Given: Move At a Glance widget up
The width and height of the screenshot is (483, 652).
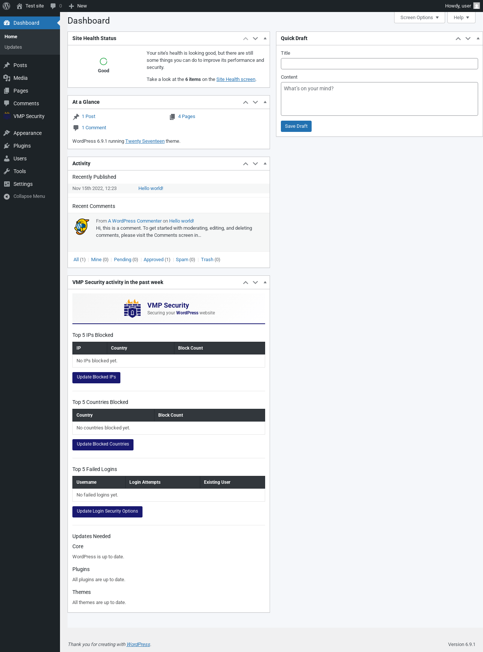Looking at the screenshot, I should click(x=246, y=102).
